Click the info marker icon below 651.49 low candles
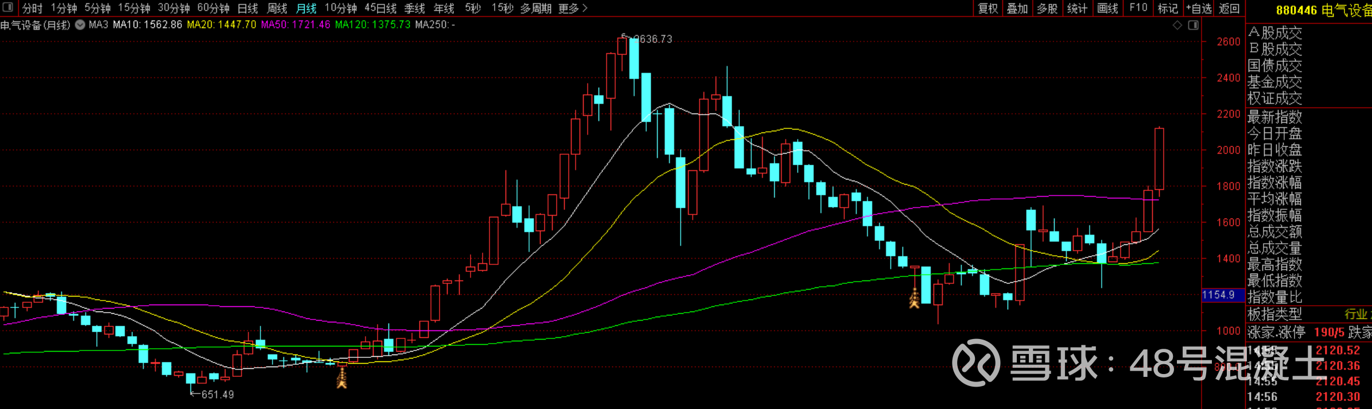Screen dimensions: 1372x409 (x=342, y=378)
